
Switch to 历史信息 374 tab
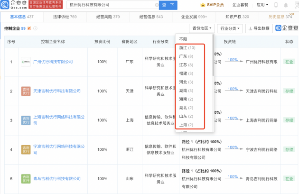280,17
